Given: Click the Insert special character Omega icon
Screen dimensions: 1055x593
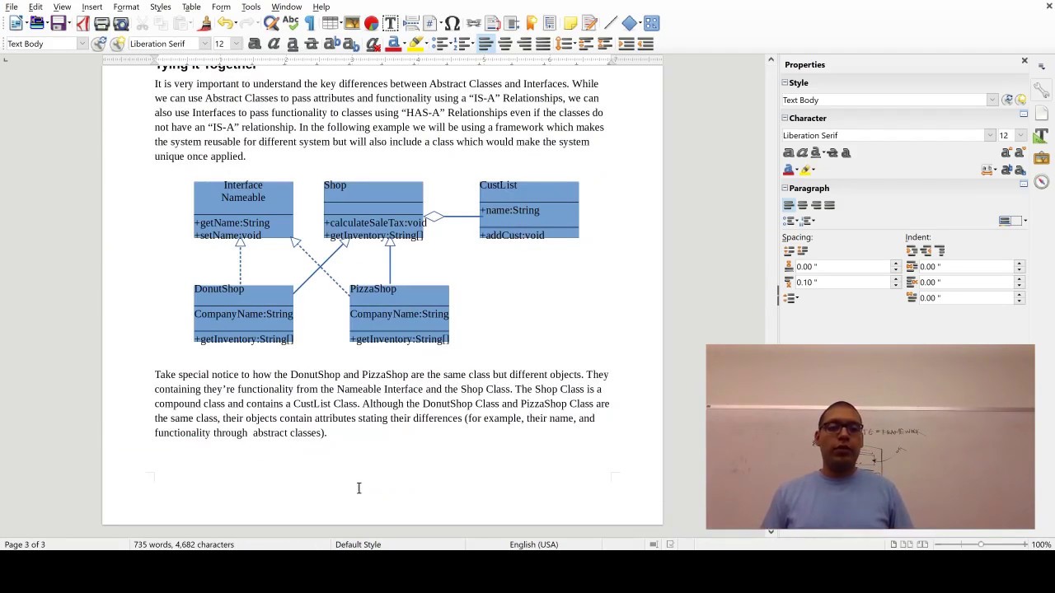Looking at the screenshot, I should (452, 23).
